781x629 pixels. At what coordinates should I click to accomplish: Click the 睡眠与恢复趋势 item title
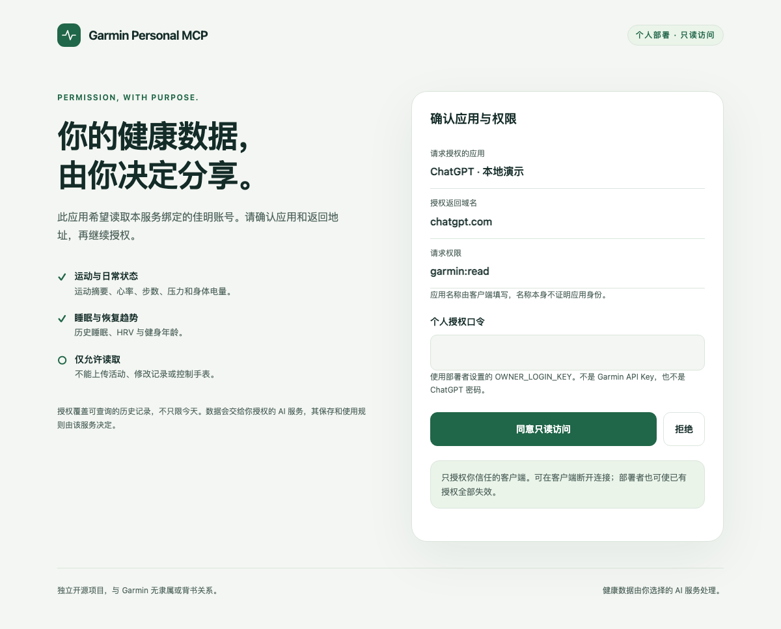click(x=106, y=318)
